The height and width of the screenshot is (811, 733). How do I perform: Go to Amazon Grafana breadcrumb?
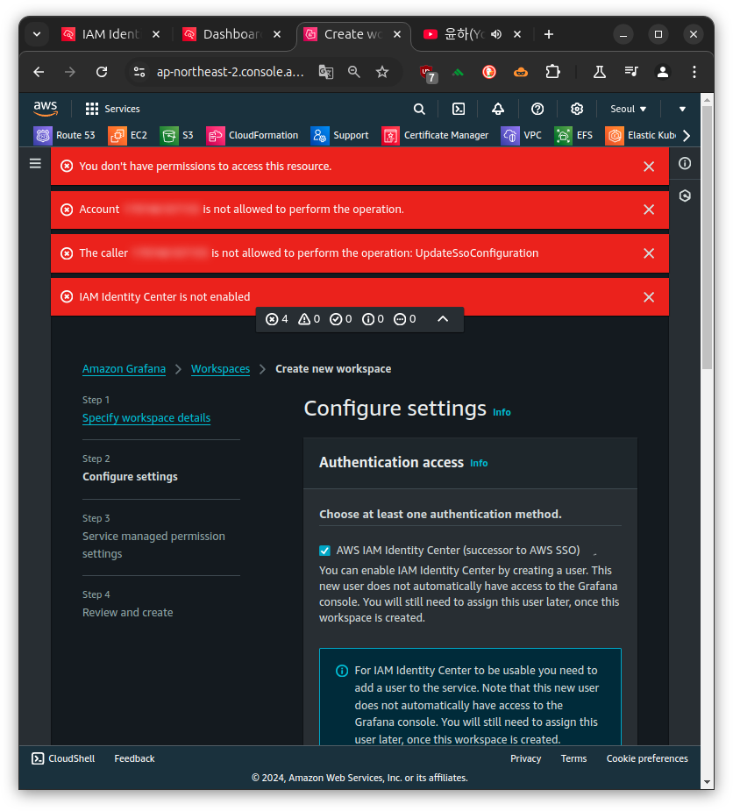coord(125,369)
